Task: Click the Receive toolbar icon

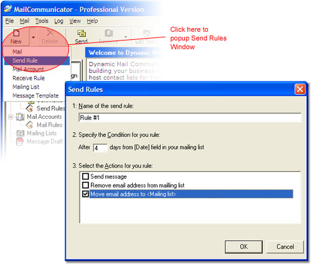Action: point(109,33)
